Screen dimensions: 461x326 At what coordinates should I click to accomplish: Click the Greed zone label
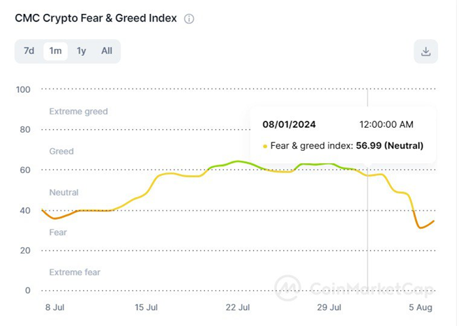61,151
